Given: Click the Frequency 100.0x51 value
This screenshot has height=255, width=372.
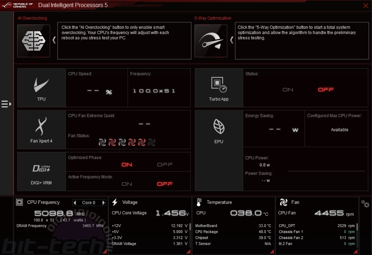Looking at the screenshot, I should [x=154, y=91].
